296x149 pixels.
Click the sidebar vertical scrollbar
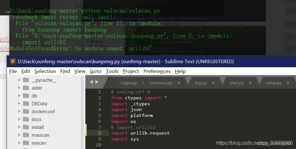point(83,113)
